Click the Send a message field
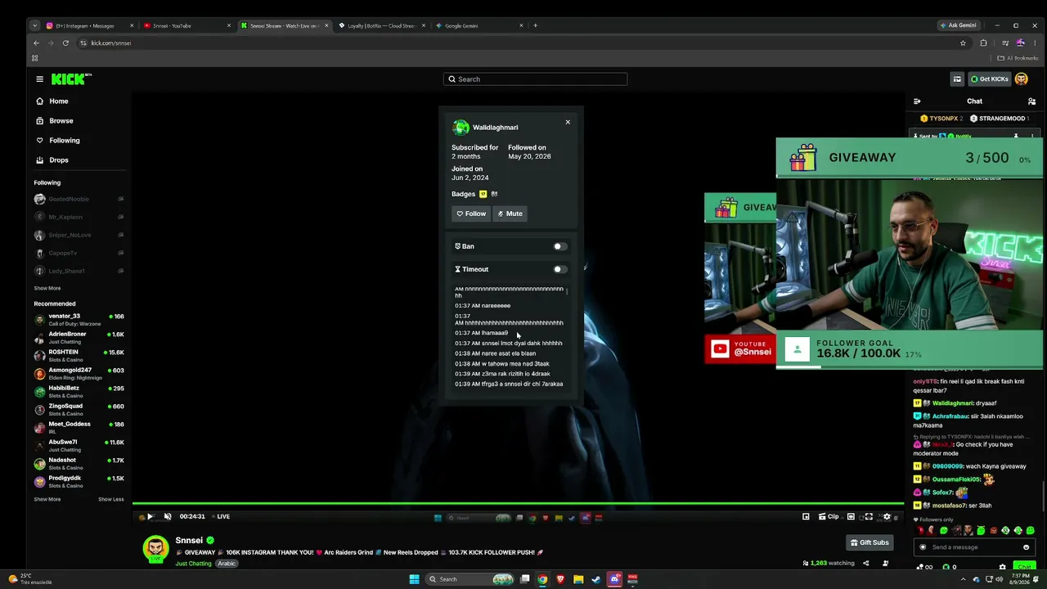Image resolution: width=1047 pixels, height=589 pixels. pos(973,547)
